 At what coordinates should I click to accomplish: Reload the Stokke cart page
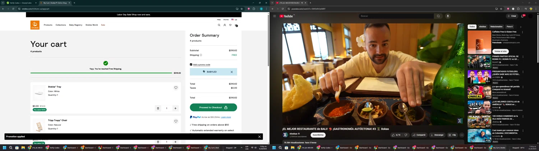click(13, 9)
